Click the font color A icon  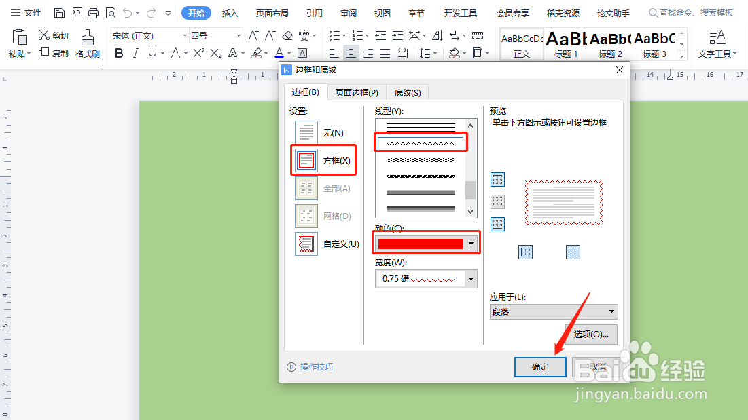279,54
